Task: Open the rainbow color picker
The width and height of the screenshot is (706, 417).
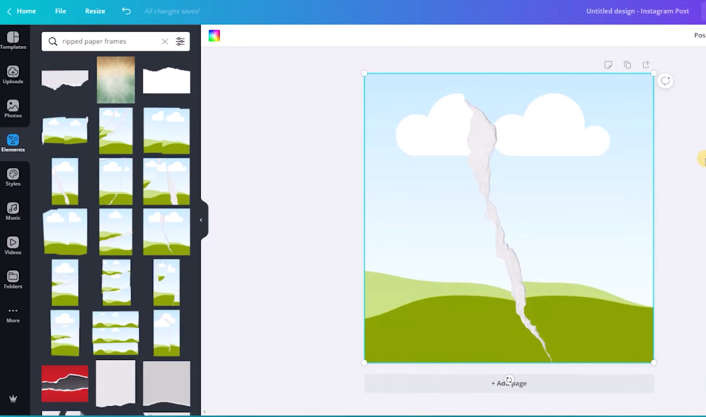Action: click(x=214, y=36)
